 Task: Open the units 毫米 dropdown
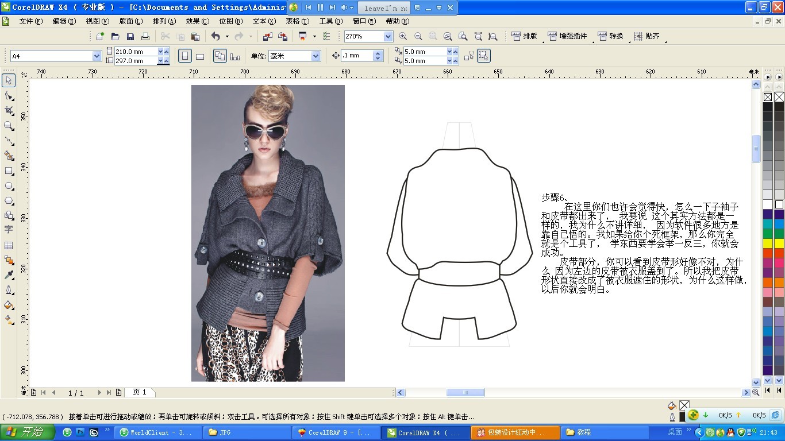(x=315, y=56)
